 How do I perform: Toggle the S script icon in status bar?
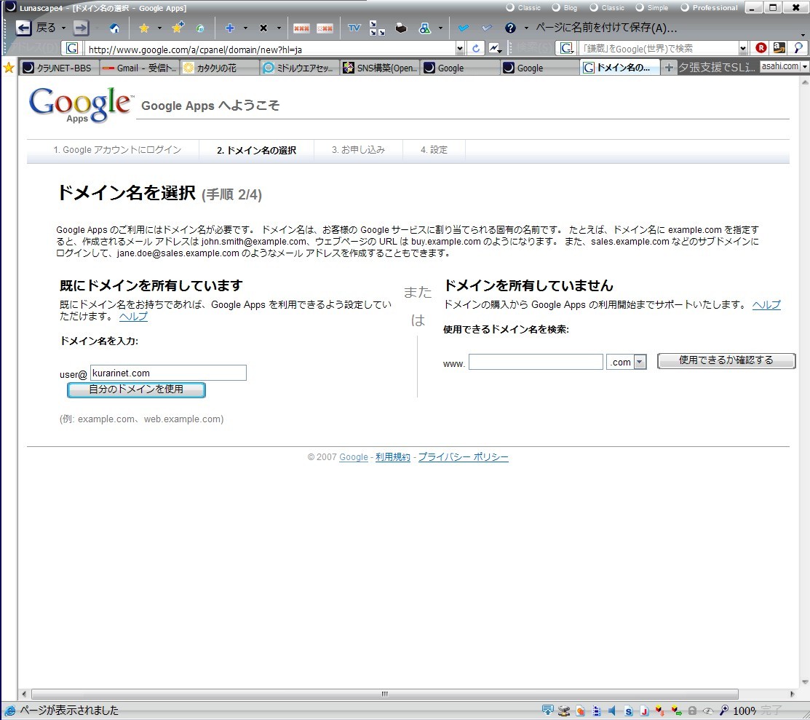pos(628,711)
